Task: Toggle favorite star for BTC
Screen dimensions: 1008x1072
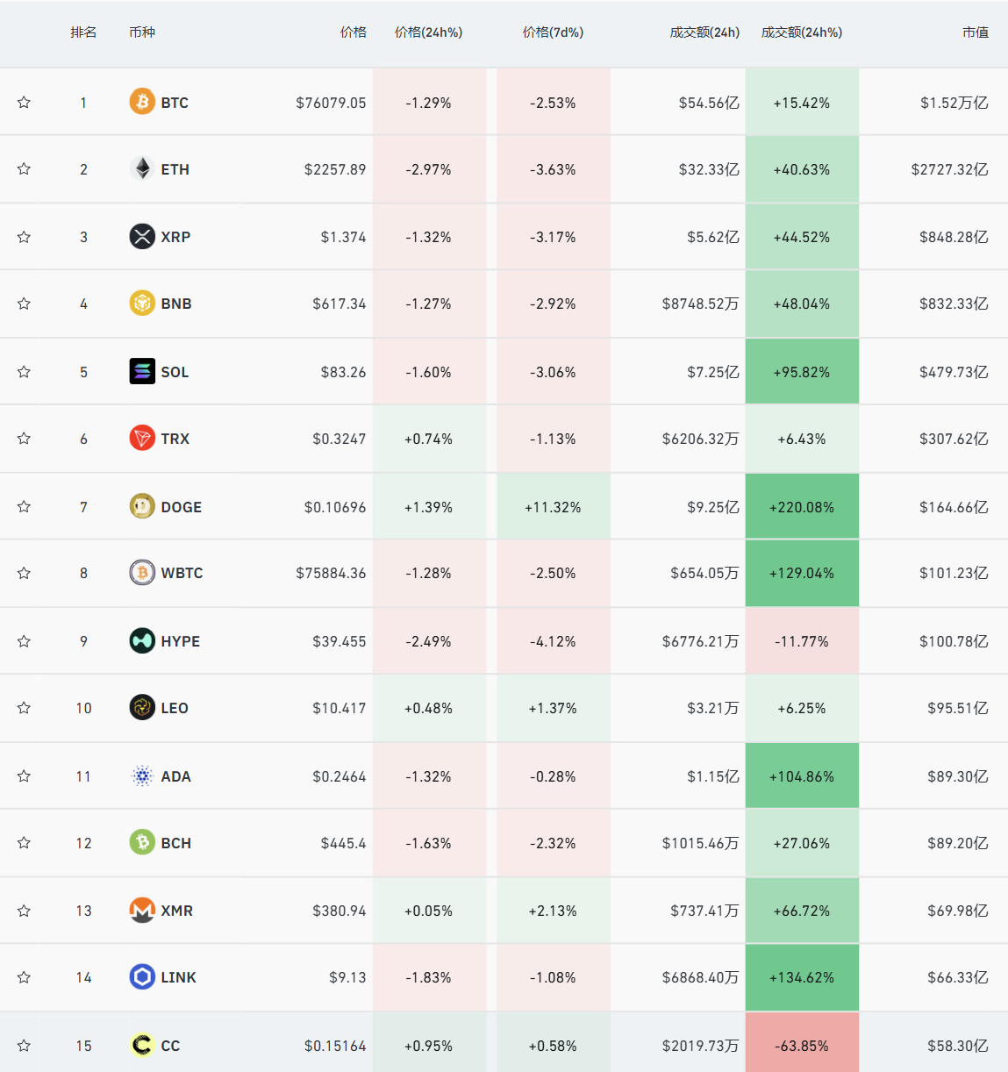Action: click(24, 102)
